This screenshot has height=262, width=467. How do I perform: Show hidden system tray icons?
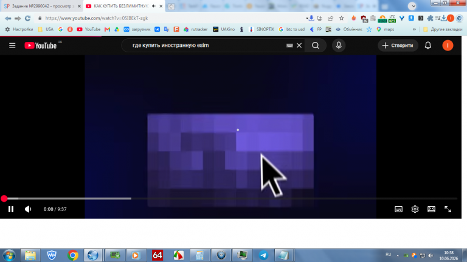[x=398, y=255]
